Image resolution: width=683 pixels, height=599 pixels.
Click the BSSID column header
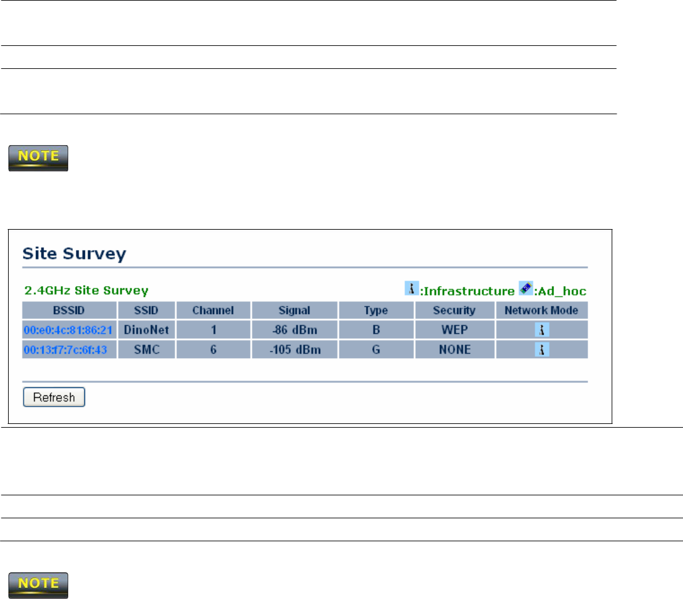[x=69, y=310]
